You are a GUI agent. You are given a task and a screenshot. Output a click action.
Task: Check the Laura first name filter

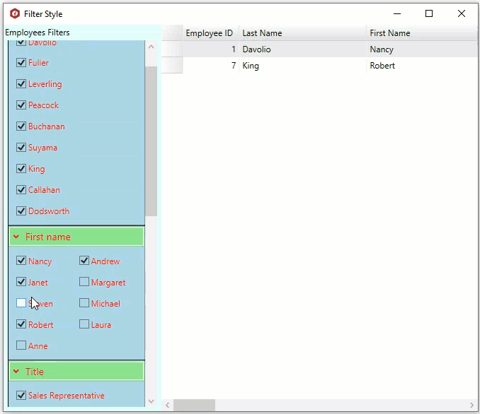[x=84, y=325]
